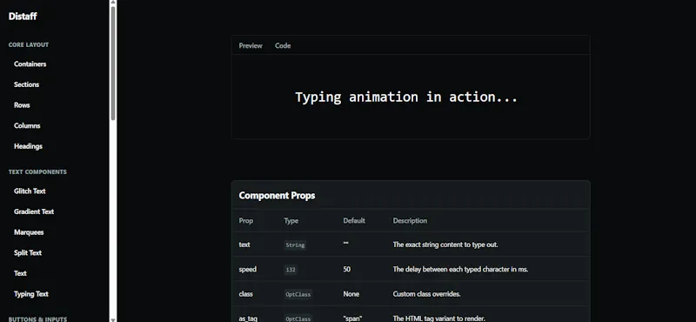The width and height of the screenshot is (696, 322).
Task: Go to Marquees in sidebar
Action: click(29, 232)
